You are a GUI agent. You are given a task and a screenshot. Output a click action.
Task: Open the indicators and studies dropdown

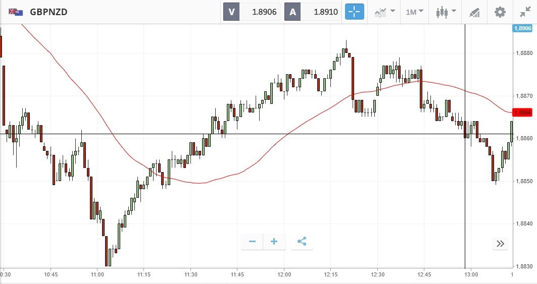point(384,12)
